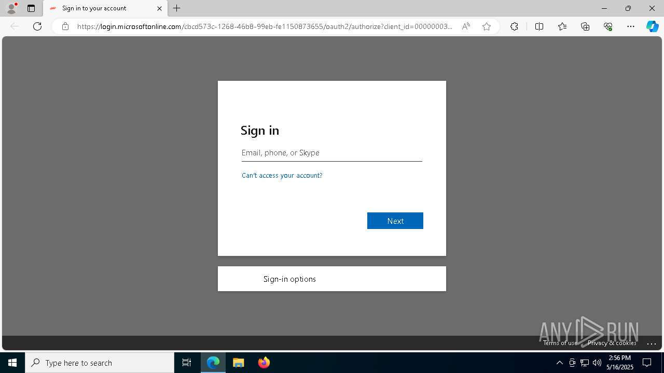Open the Copilot sidebar

652,26
